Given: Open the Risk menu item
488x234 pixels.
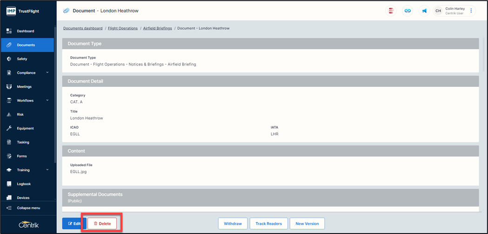Looking at the screenshot, I should pyautogui.click(x=27, y=114).
